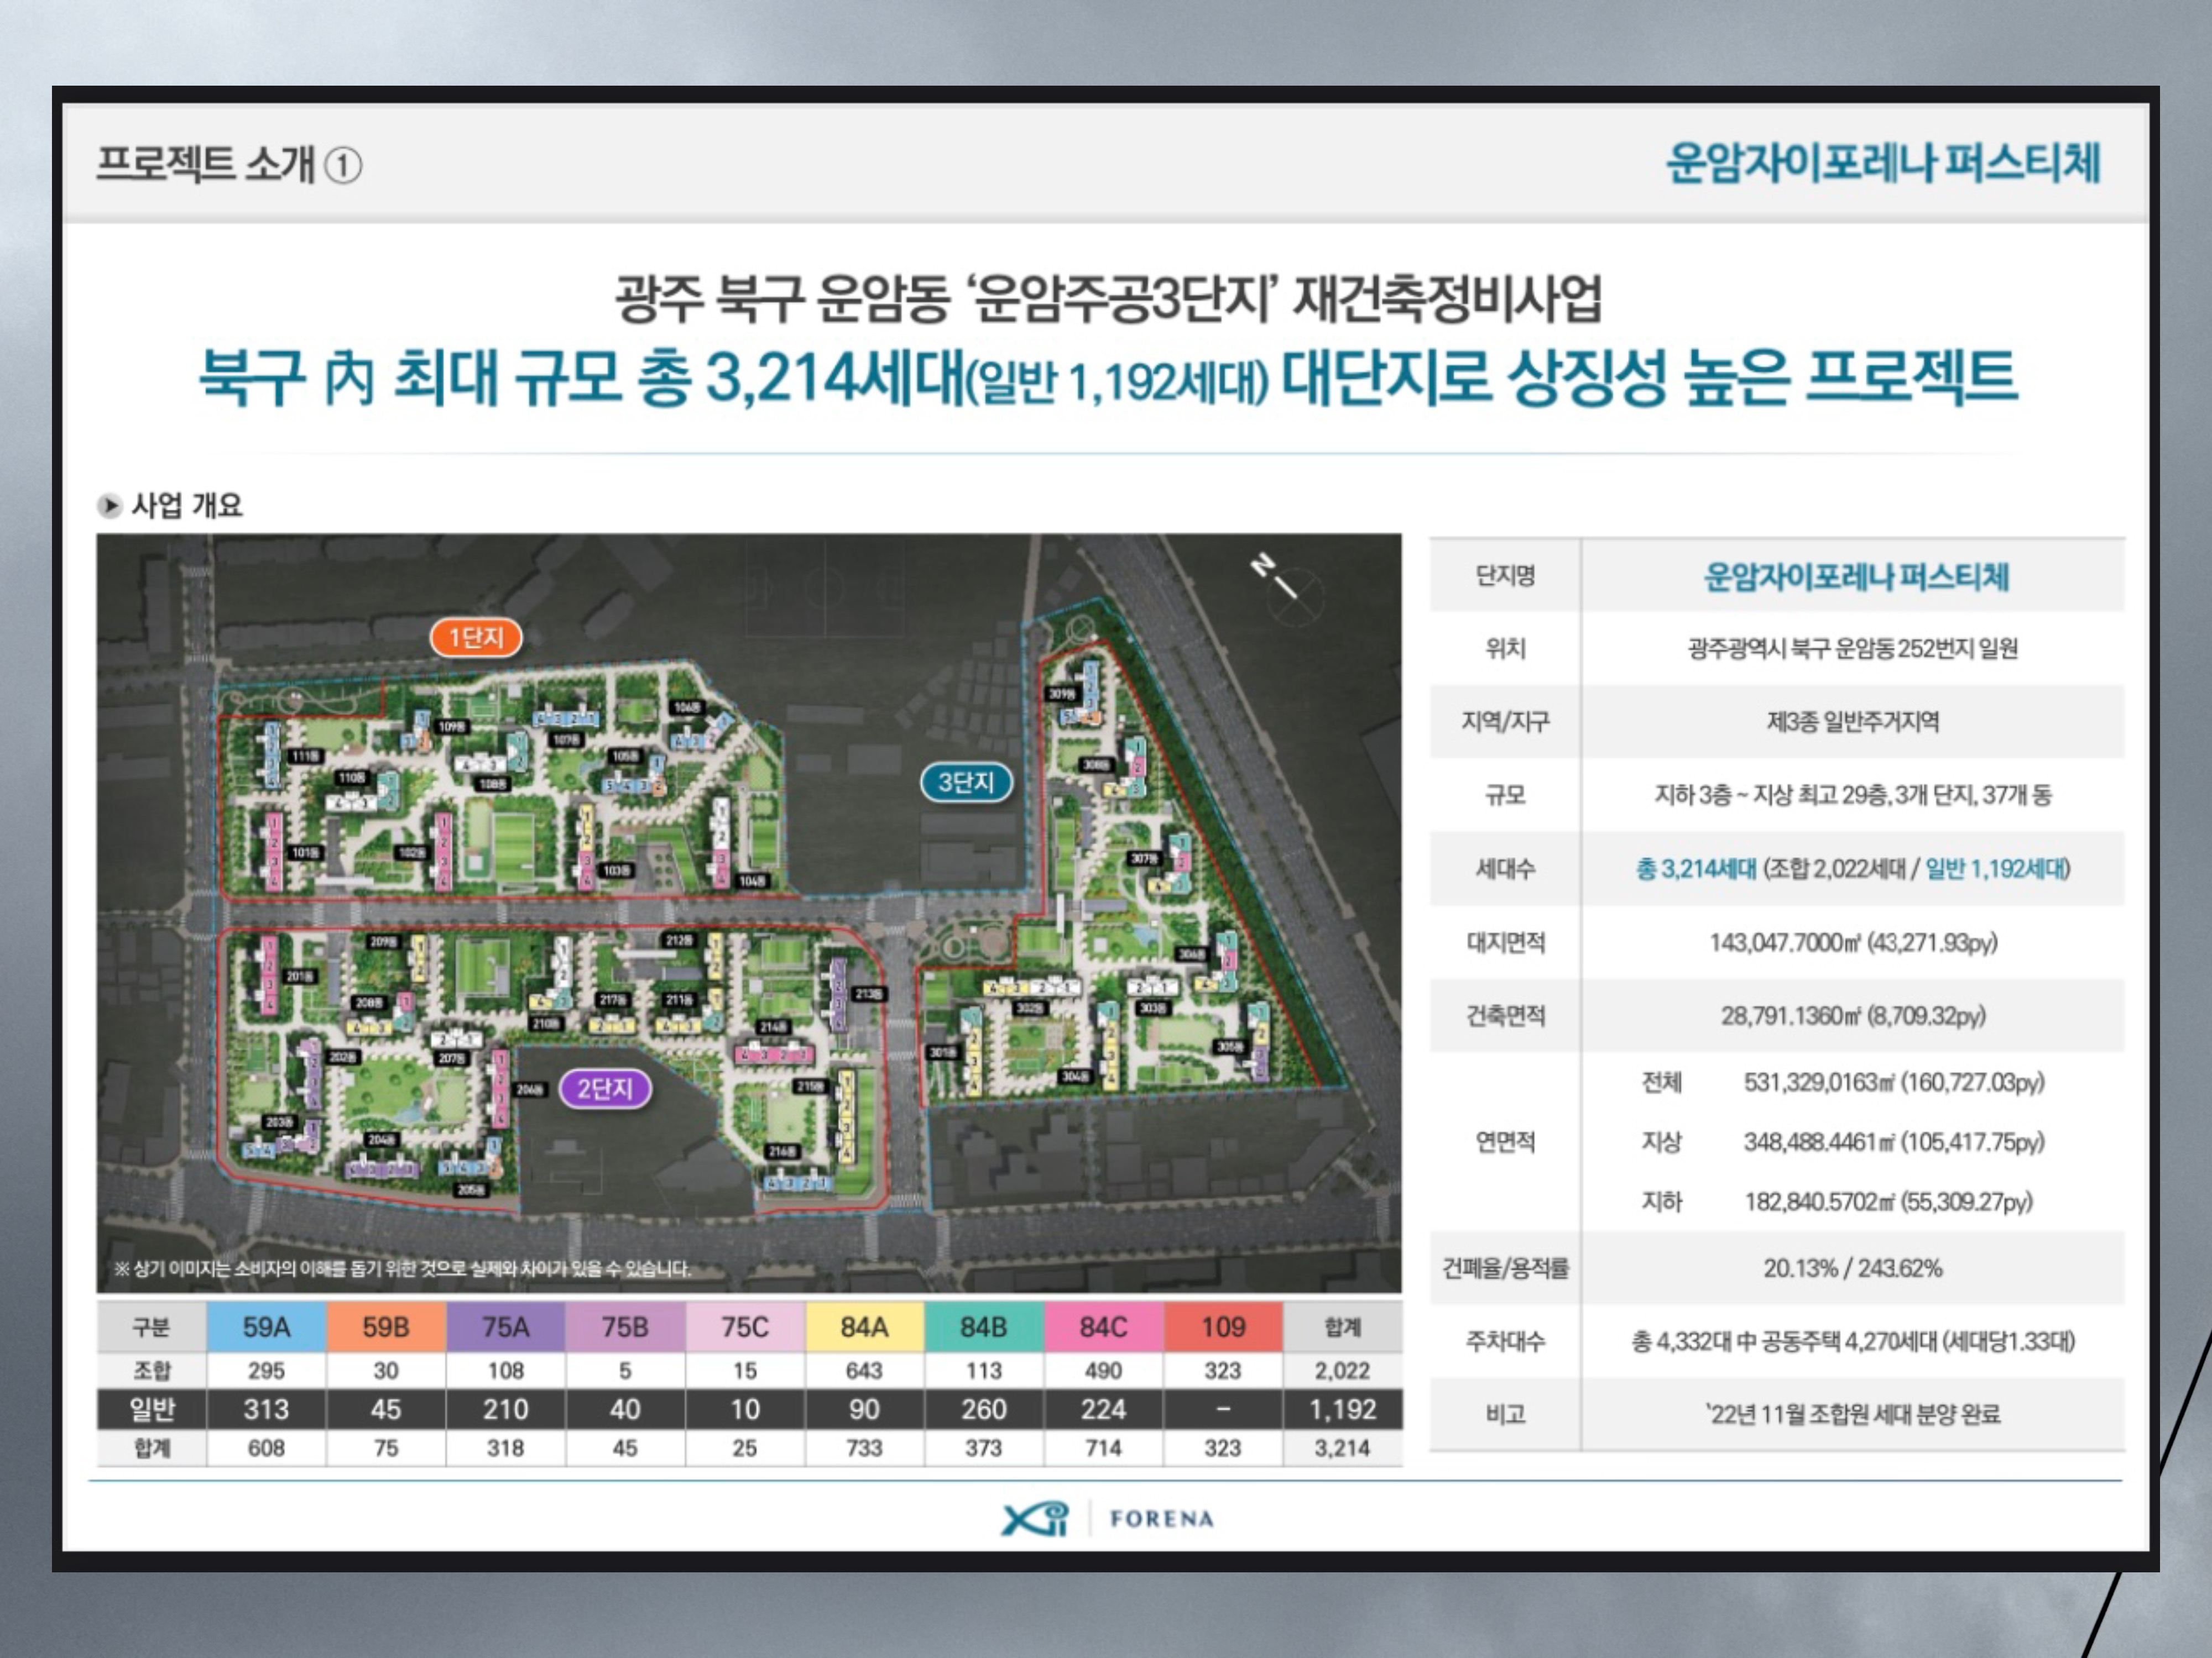Click the 주차대수 value 총 4,332대
This screenshot has width=2212, height=1658.
click(x=1853, y=1341)
